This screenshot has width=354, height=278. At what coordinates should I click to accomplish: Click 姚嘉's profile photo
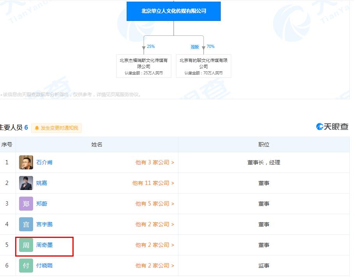(26, 183)
